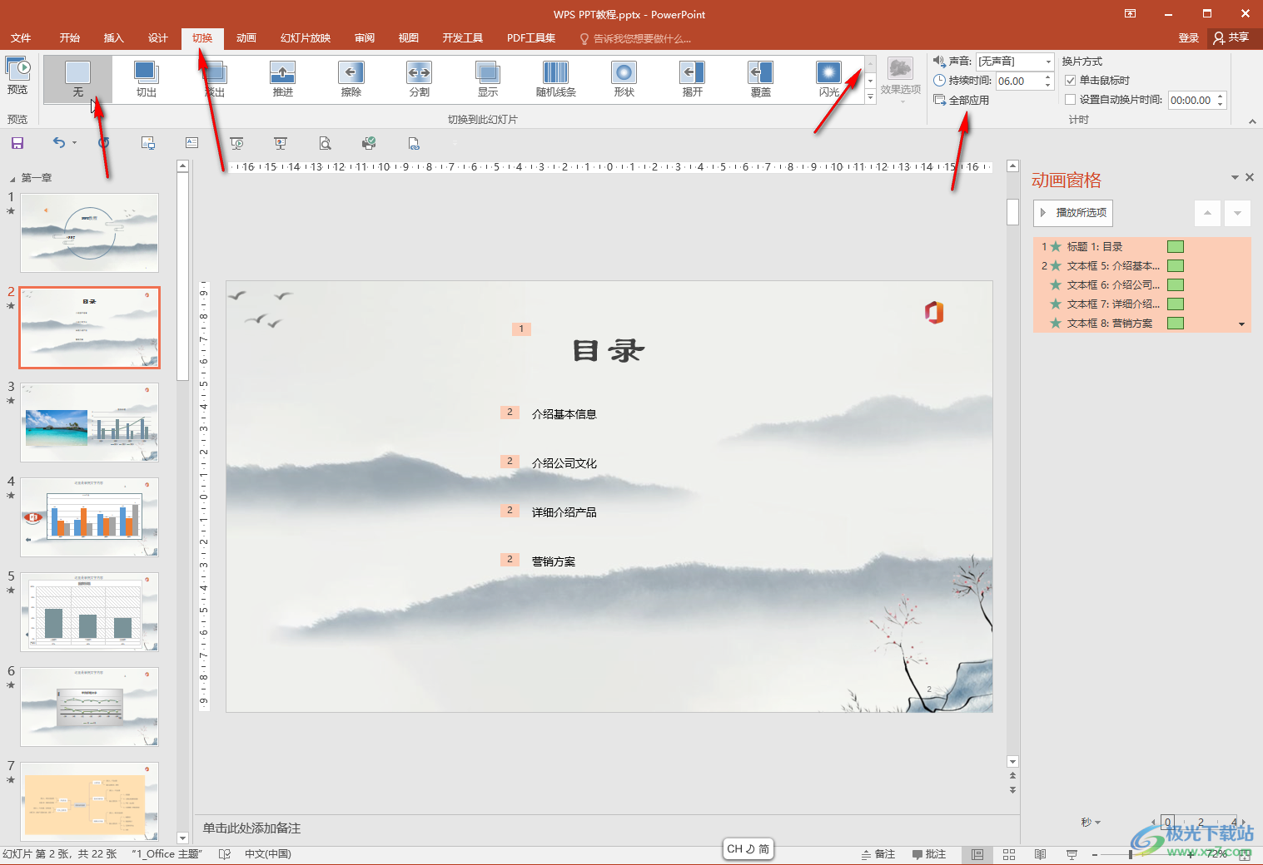The image size is (1263, 865).
Task: Adjust the zoom slider handle
Action: coord(1131,854)
